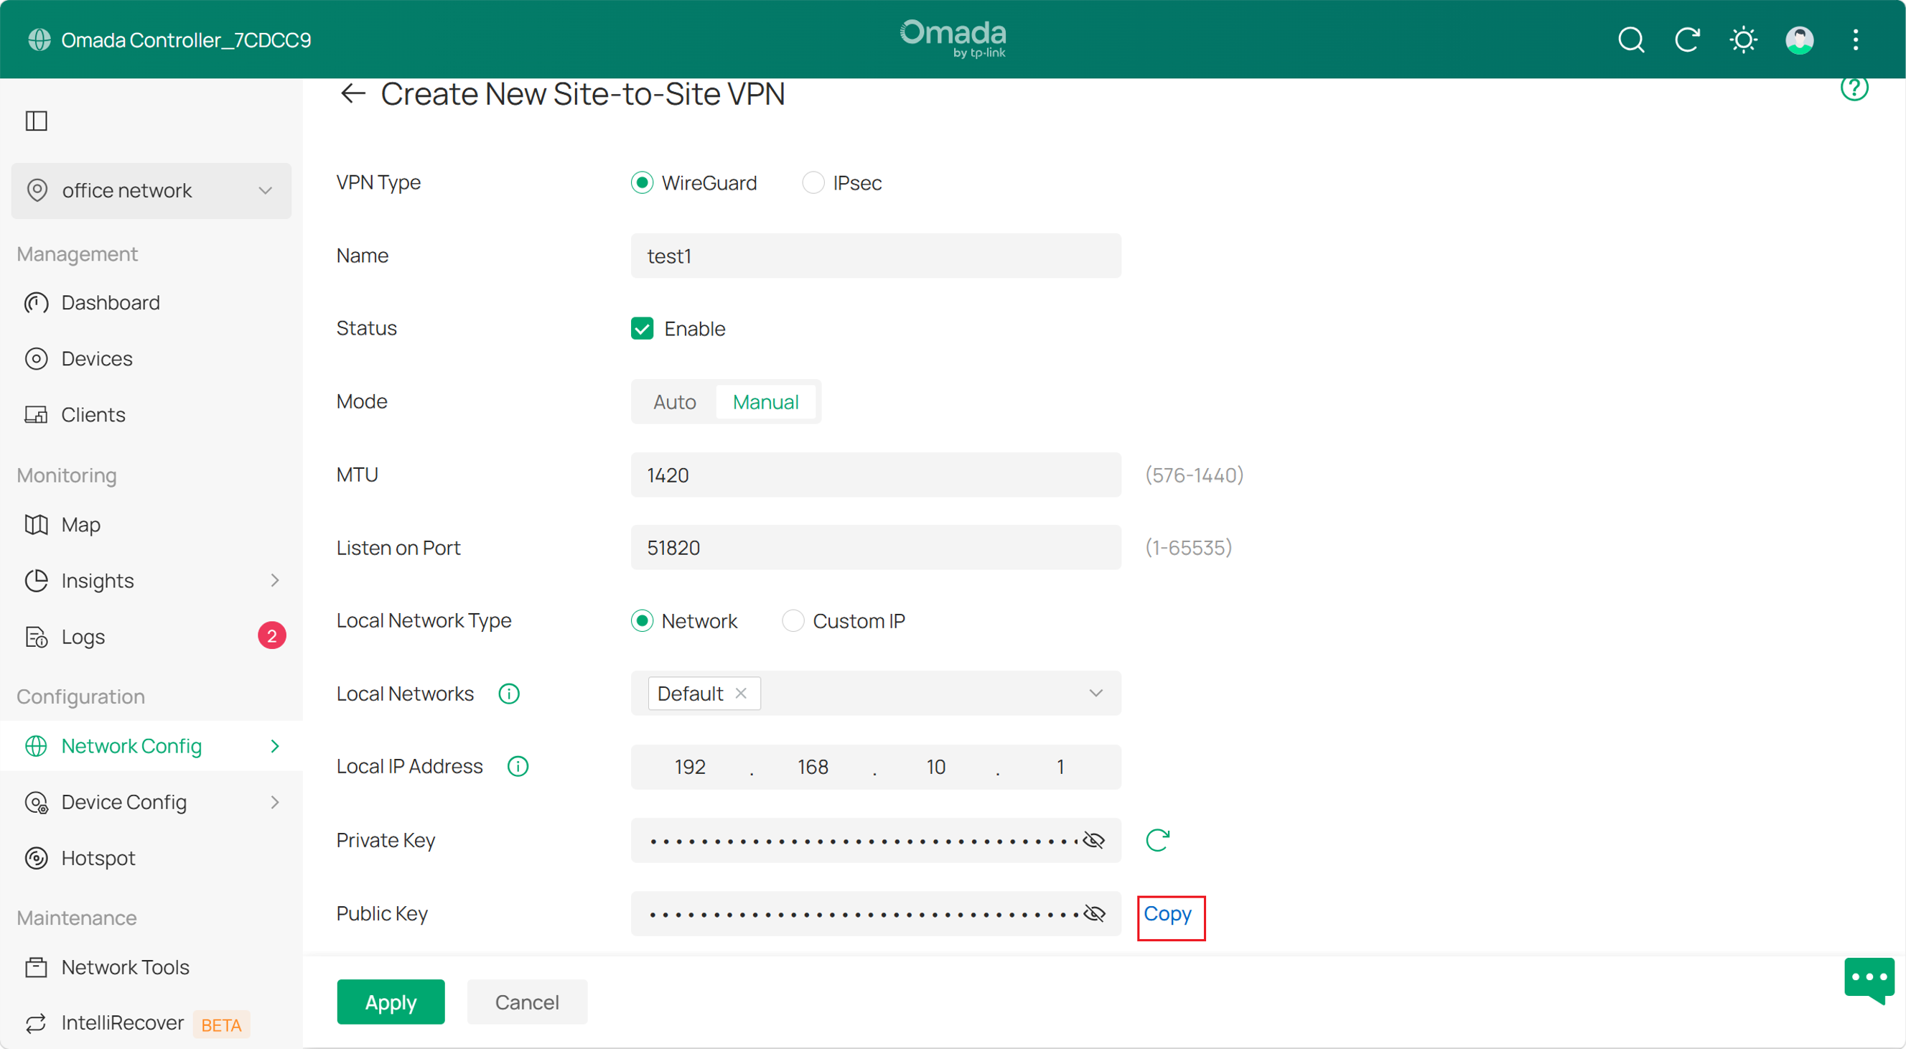The width and height of the screenshot is (1906, 1049).
Task: Click the Listen on Port field
Action: [876, 548]
